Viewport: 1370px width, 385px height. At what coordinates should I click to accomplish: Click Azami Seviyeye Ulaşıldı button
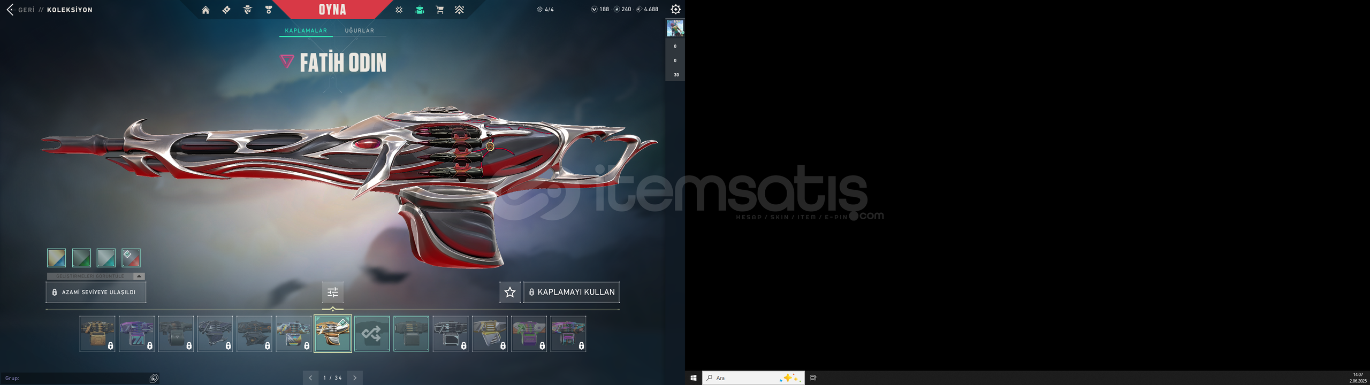point(96,292)
